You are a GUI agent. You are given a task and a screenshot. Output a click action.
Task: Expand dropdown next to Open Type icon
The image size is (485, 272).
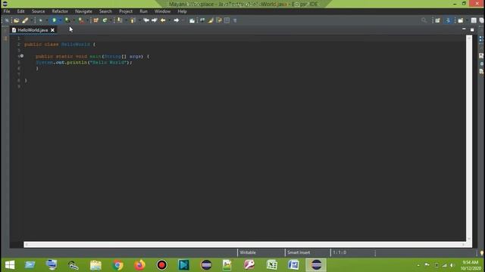(127, 20)
